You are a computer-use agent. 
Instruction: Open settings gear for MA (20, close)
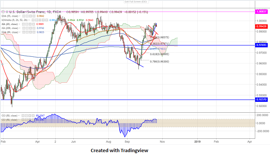(x=27, y=24)
